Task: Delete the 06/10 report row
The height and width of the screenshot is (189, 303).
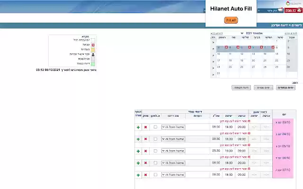Action: point(145,163)
